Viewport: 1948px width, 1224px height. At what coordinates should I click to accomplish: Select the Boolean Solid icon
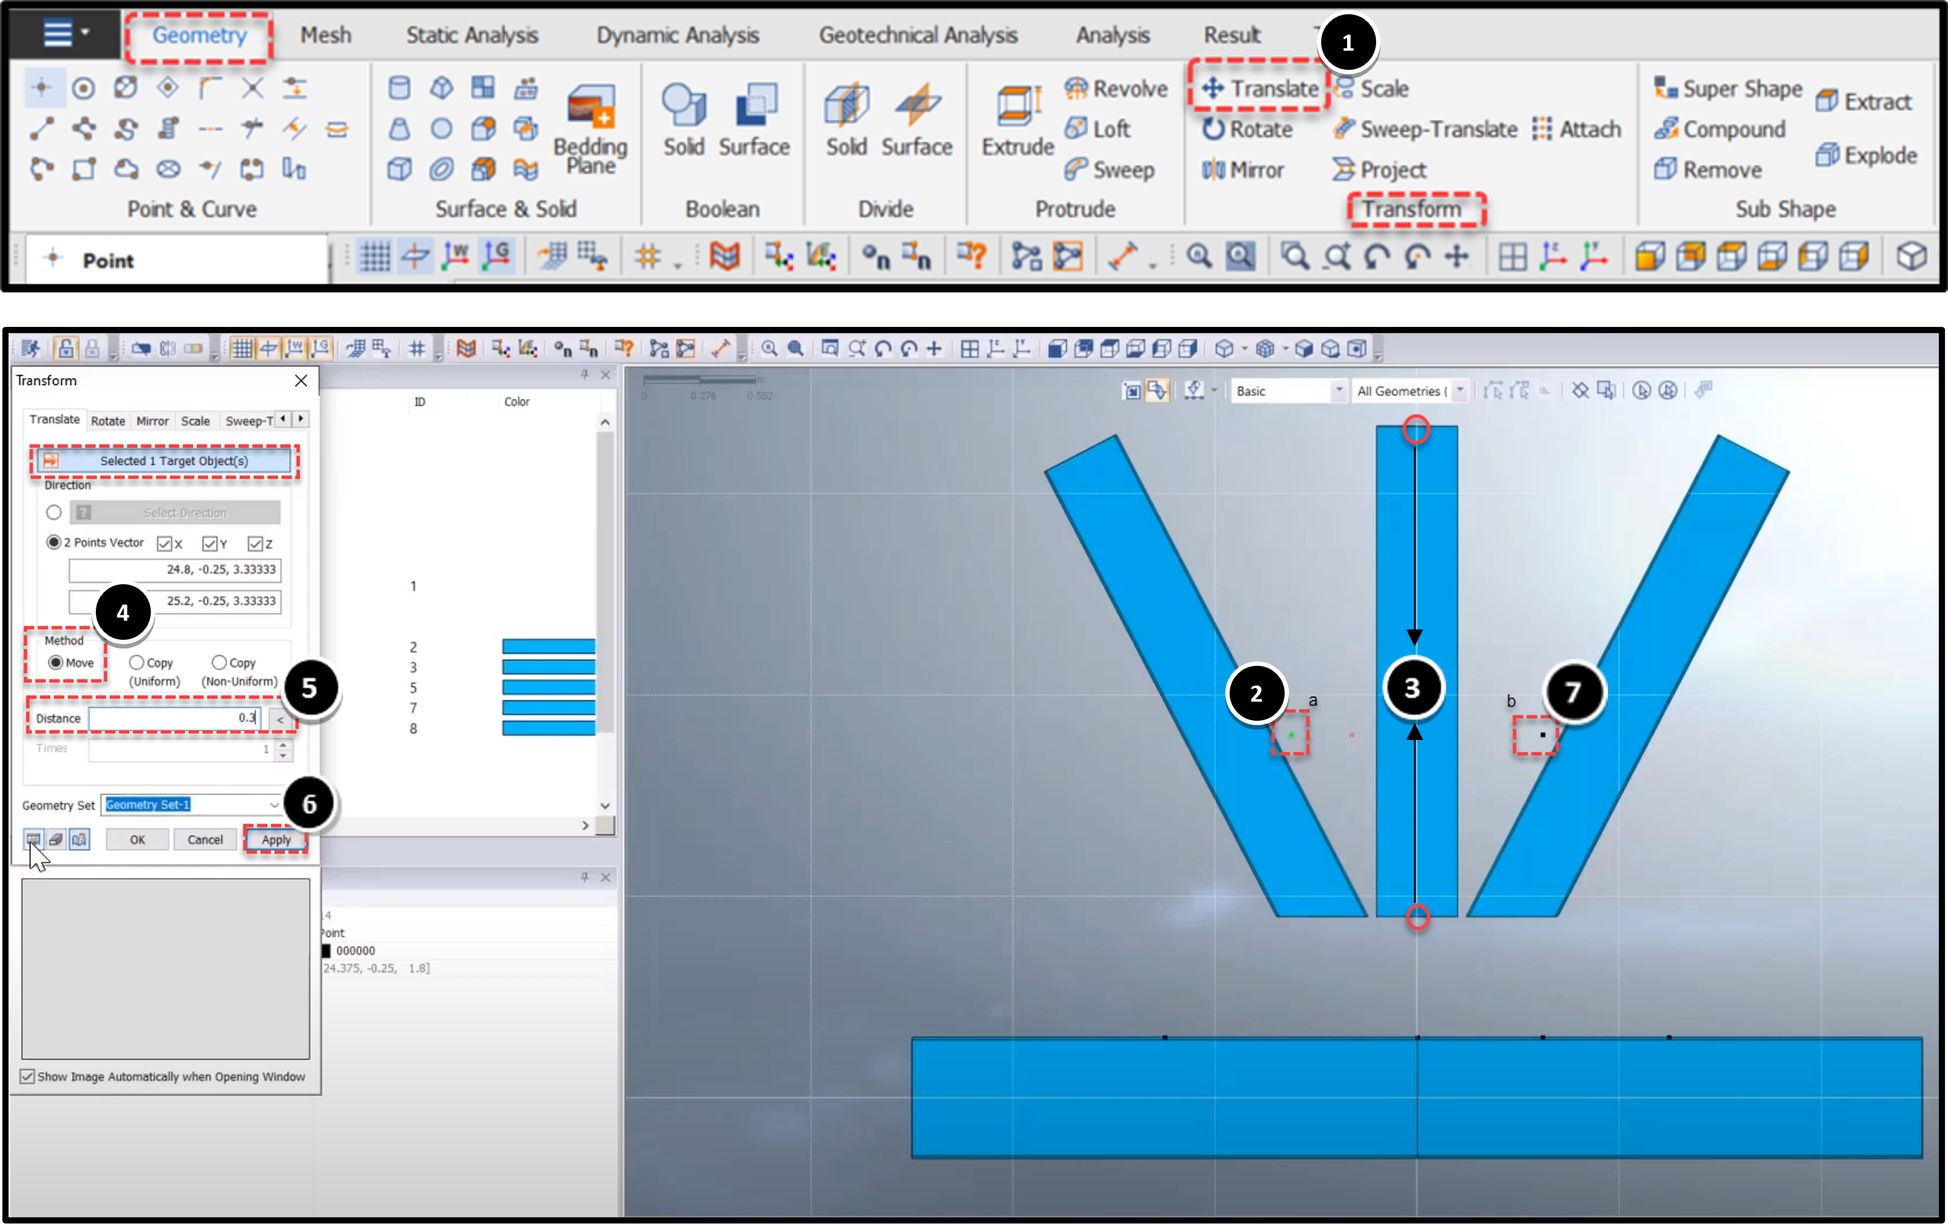(x=684, y=120)
